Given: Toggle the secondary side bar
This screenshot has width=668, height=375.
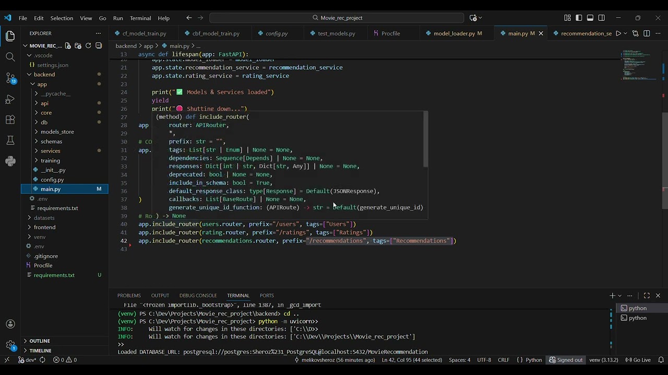Looking at the screenshot, I should [602, 18].
